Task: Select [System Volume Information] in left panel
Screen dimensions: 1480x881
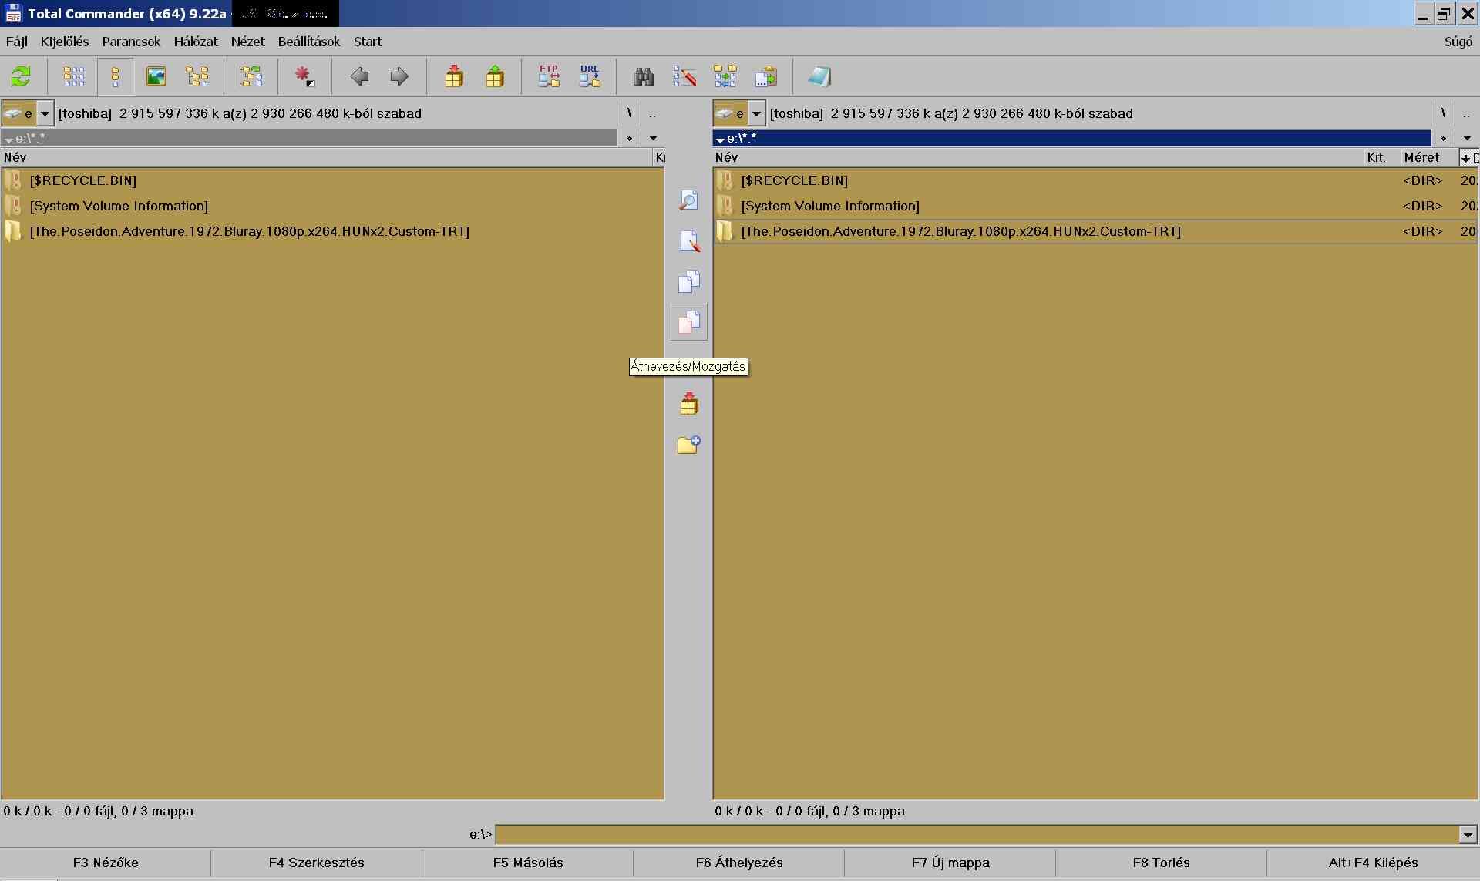Action: click(331, 206)
